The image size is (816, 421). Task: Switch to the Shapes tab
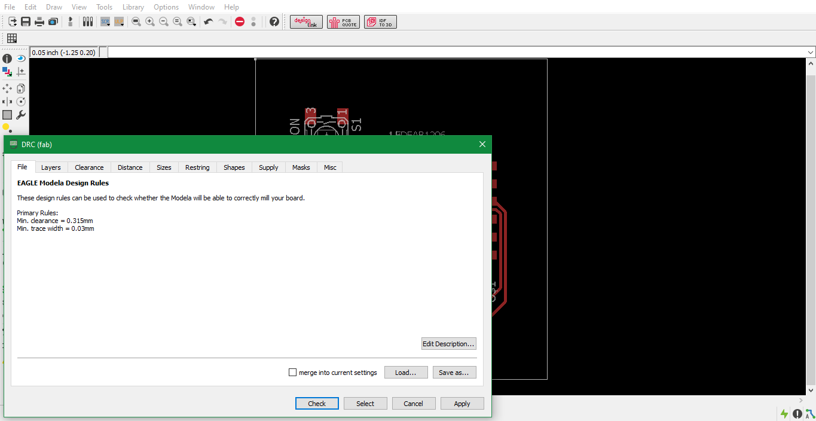(234, 167)
